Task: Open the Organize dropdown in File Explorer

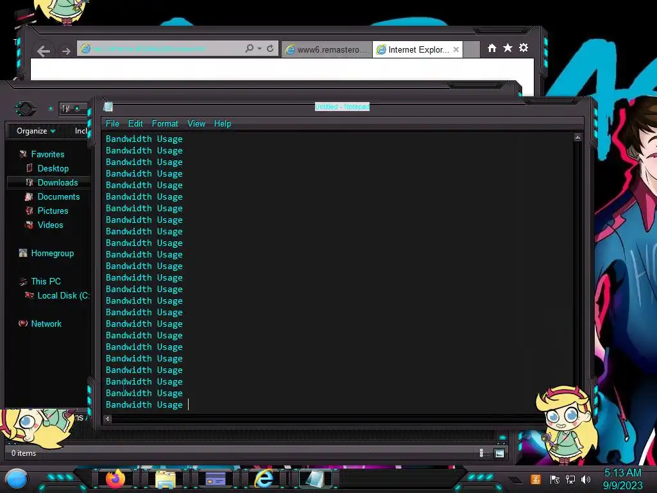Action: [x=36, y=131]
